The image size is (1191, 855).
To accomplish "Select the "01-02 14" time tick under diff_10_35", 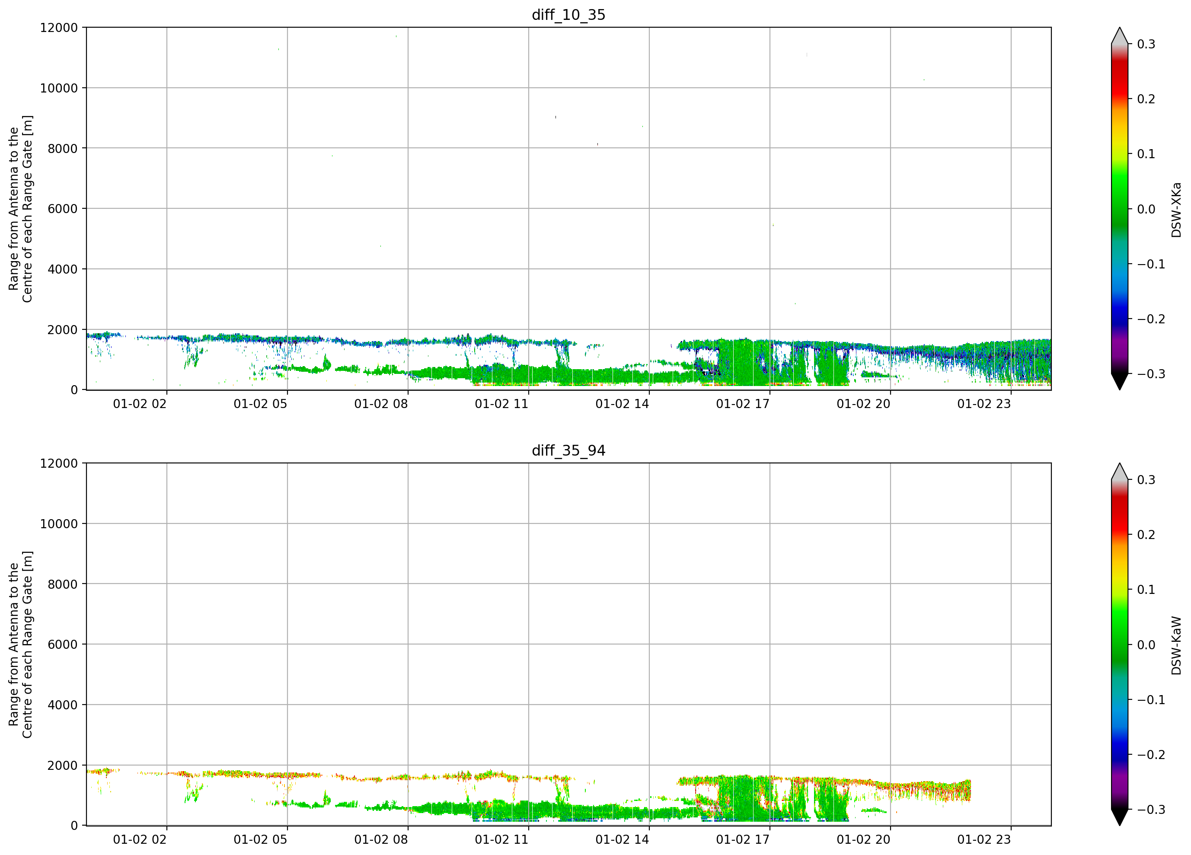I will click(622, 404).
